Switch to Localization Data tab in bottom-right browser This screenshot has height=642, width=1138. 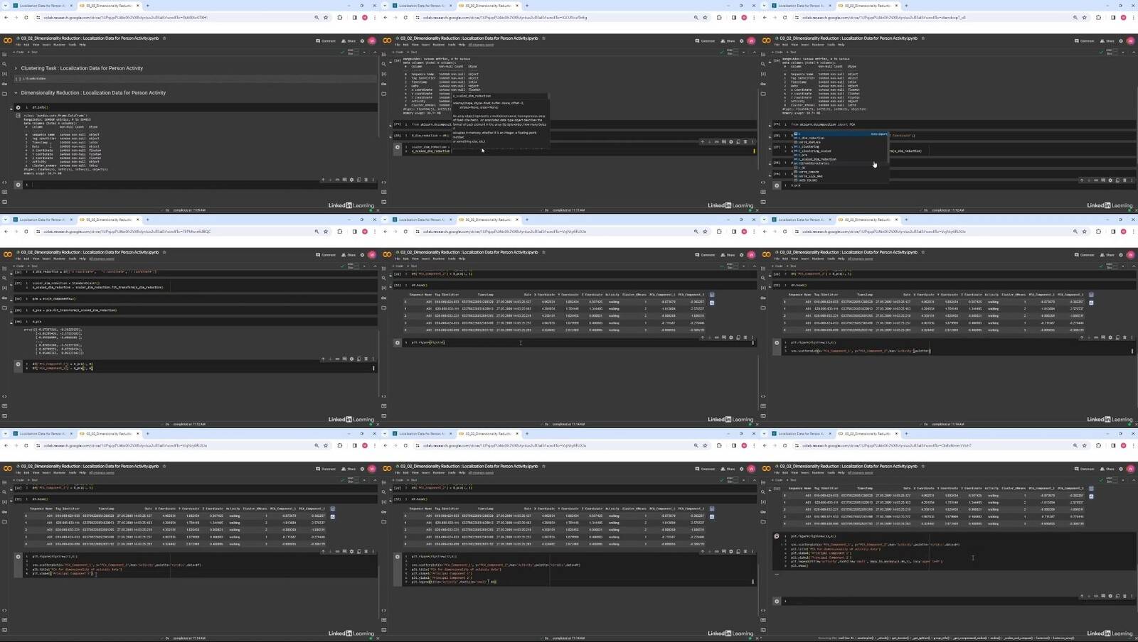[802, 434]
